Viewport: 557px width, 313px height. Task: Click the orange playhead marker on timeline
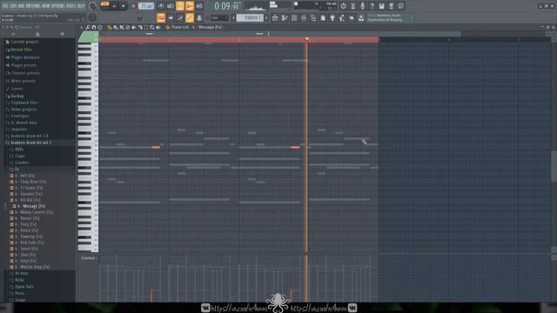[x=307, y=39]
